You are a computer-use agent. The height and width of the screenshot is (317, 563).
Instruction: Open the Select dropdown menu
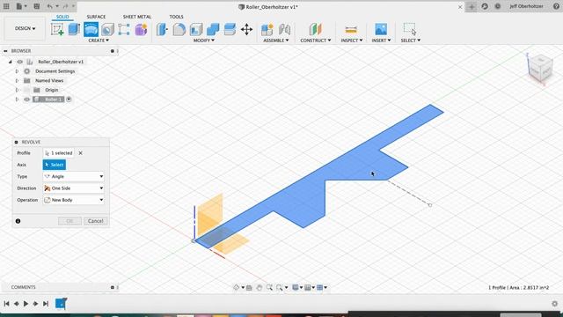point(411,41)
